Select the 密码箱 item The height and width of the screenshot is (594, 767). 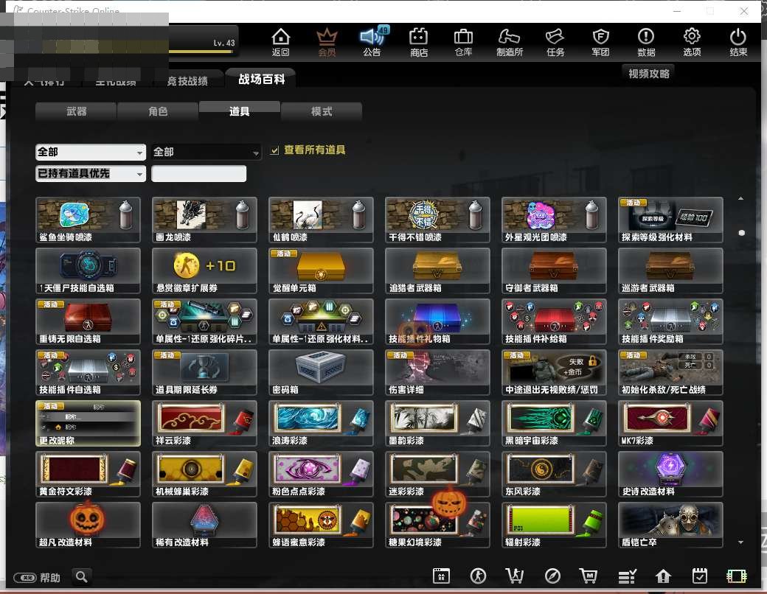tap(321, 372)
